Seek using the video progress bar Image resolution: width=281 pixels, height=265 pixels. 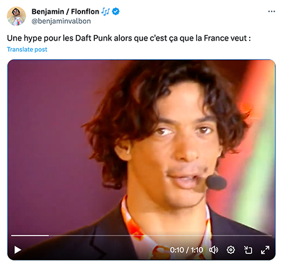click(141, 236)
